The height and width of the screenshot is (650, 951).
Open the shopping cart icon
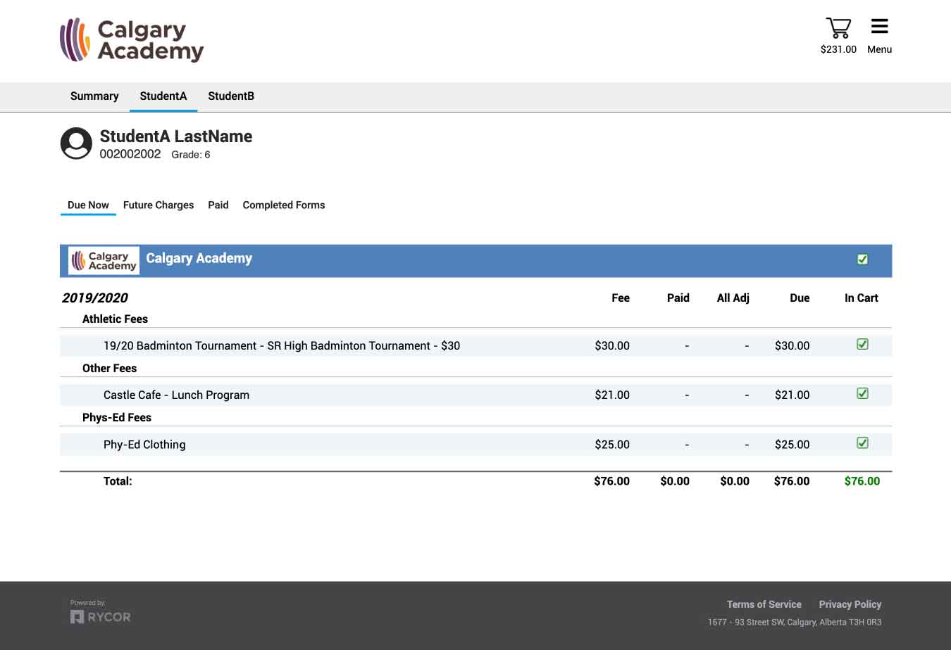click(838, 28)
